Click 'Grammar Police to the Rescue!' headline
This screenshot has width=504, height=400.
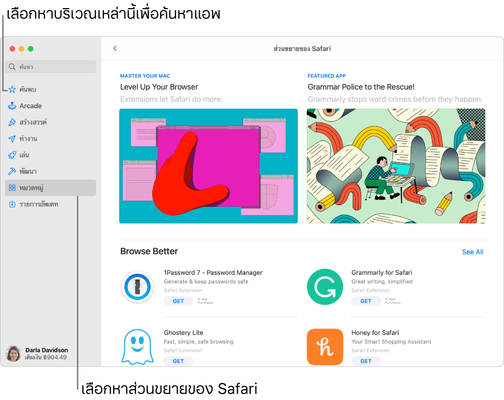click(361, 87)
